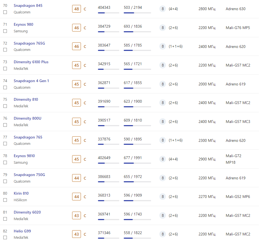The height and width of the screenshot is (242, 260).
Task: Open the Snapdragon 765G processor page
Action: pos(29,43)
